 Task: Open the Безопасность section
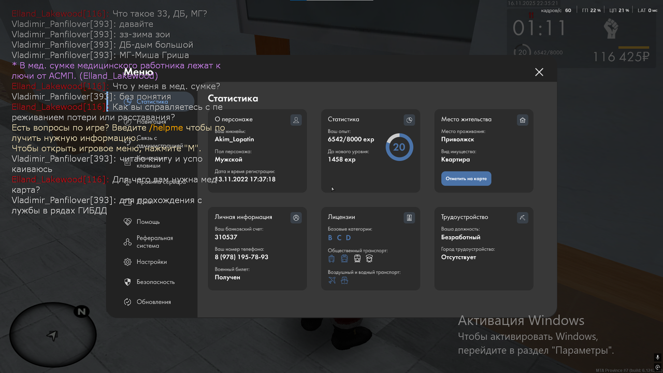coord(155,282)
